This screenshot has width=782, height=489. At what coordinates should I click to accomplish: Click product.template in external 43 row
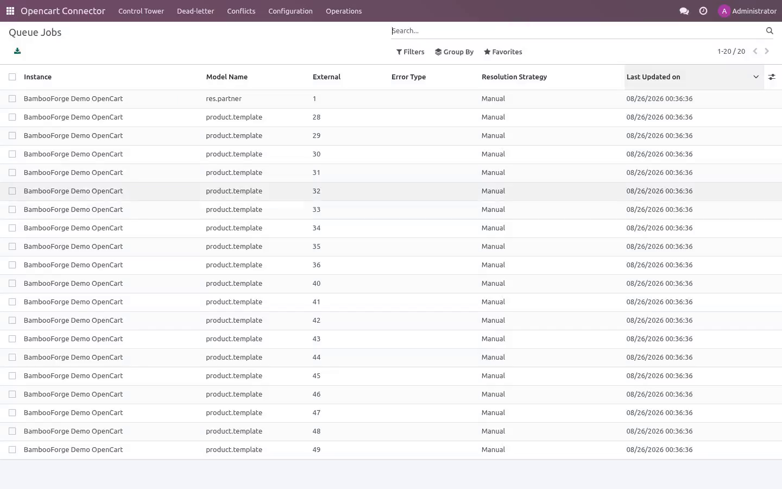234,339
